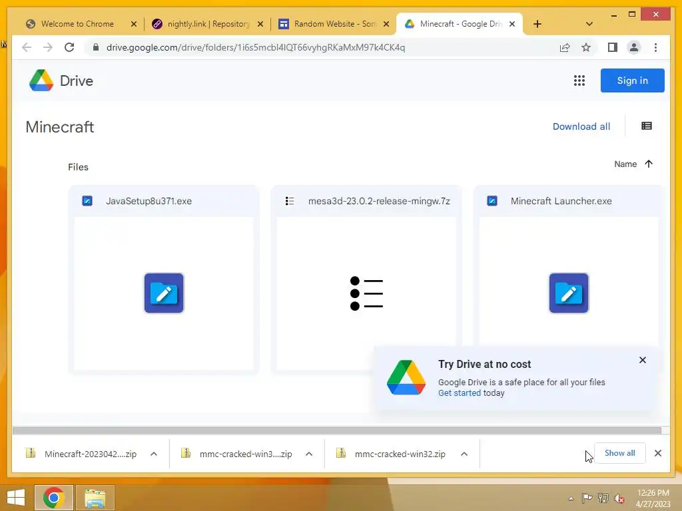Open the JavaSetup8u371.exe preview thumbnail
682x511 pixels.
[164, 293]
